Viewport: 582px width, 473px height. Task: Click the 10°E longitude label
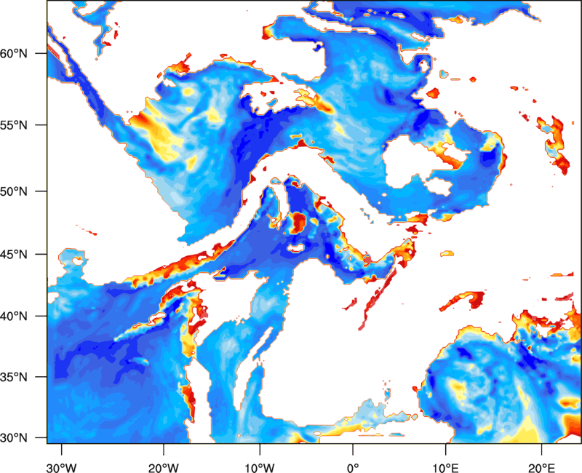(x=445, y=468)
